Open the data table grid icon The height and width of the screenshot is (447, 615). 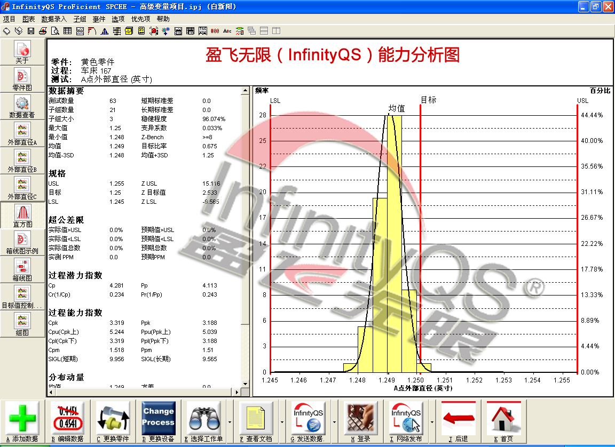point(67,31)
